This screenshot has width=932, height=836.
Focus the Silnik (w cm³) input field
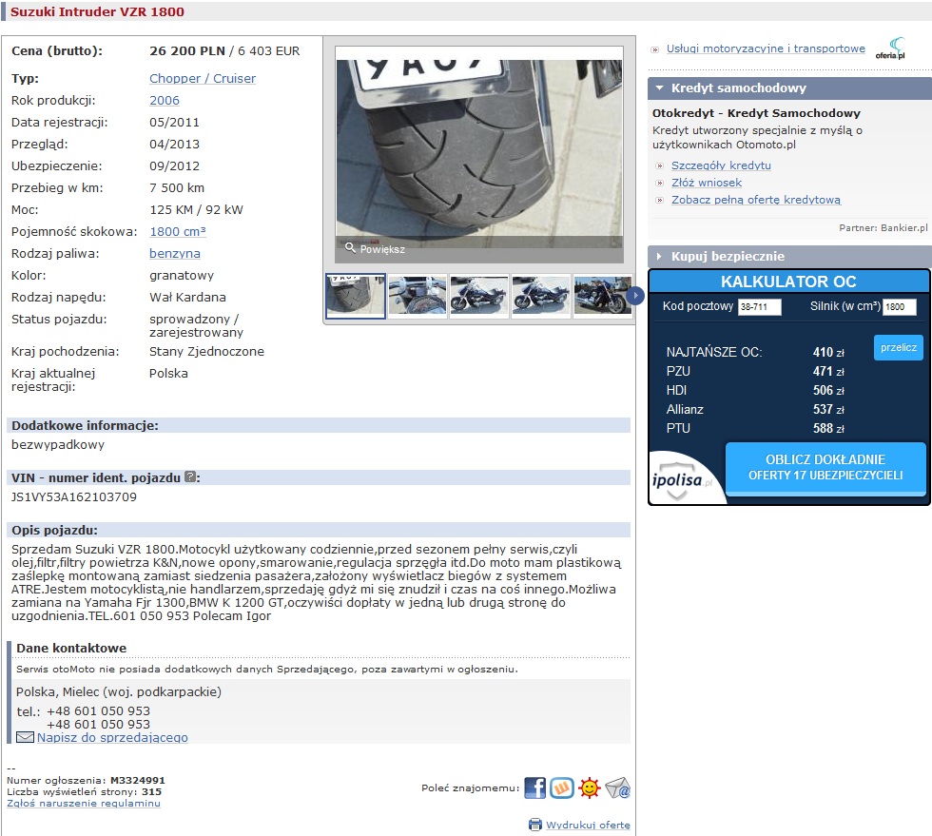coord(899,307)
